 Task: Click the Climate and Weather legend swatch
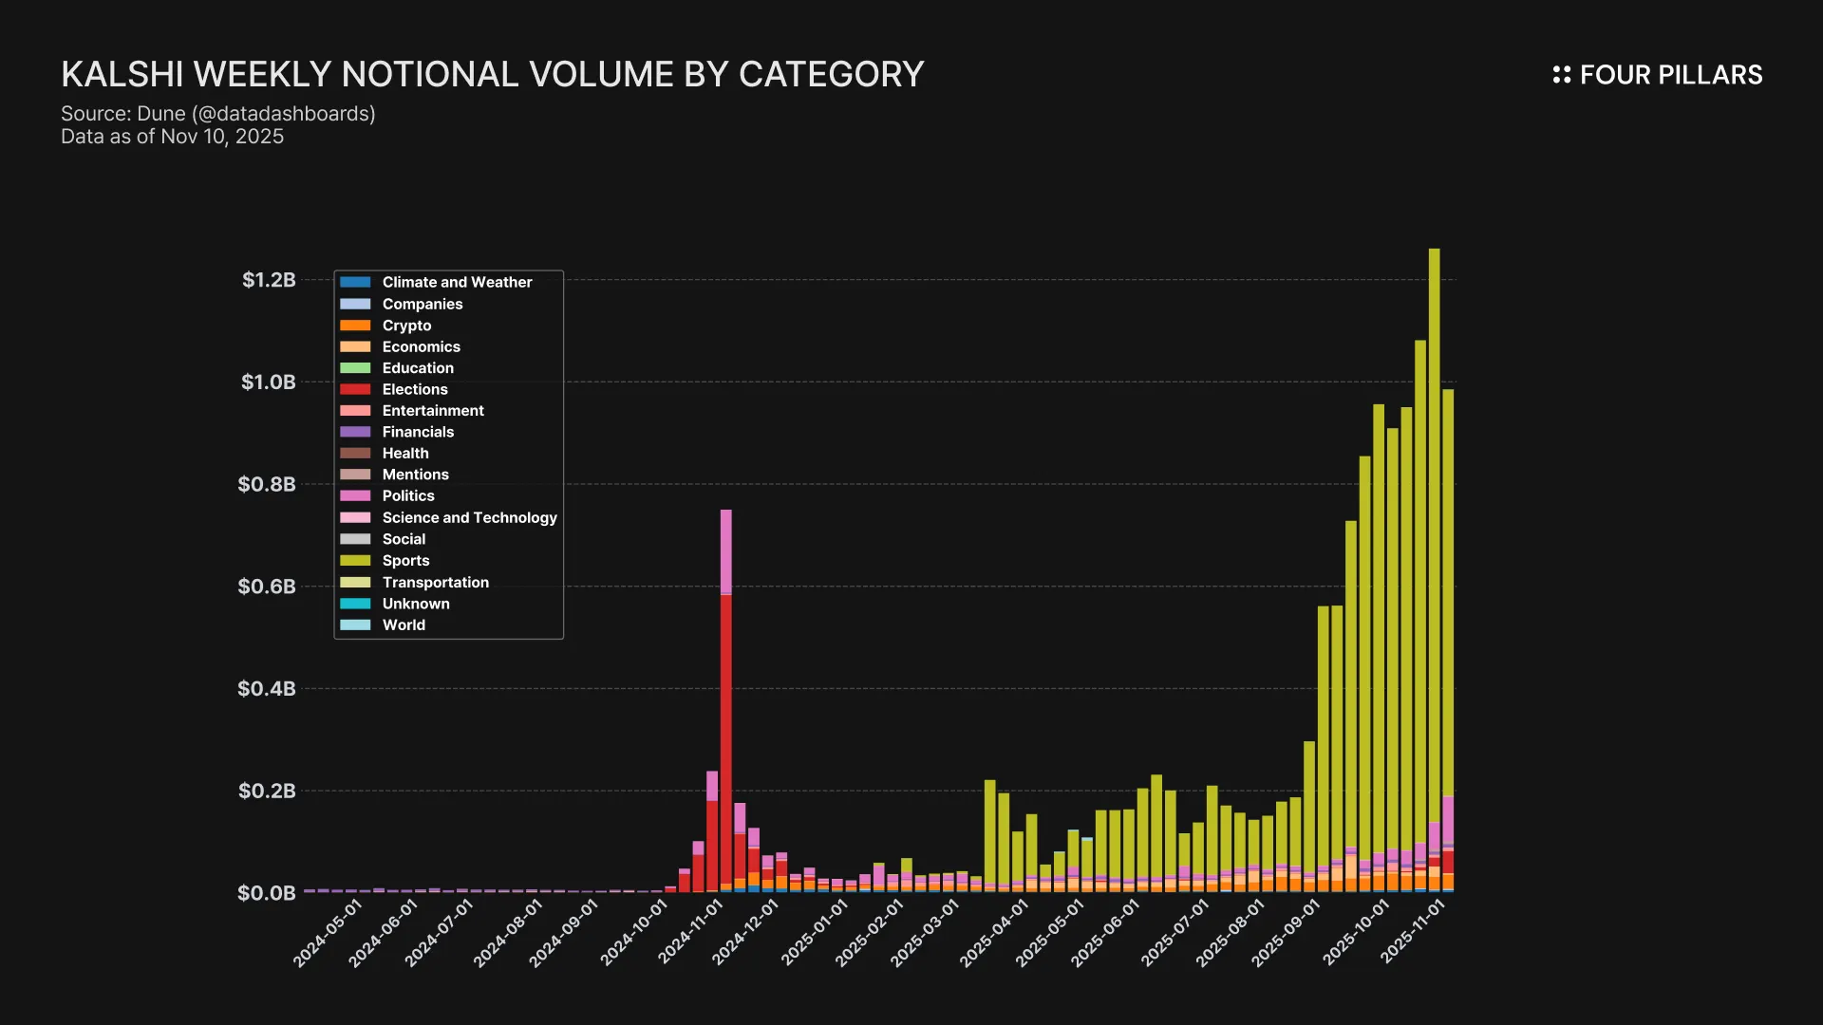click(x=355, y=283)
